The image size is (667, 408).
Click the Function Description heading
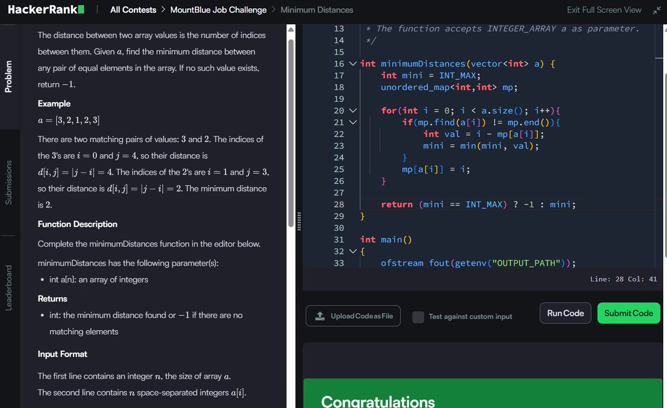coord(77,224)
